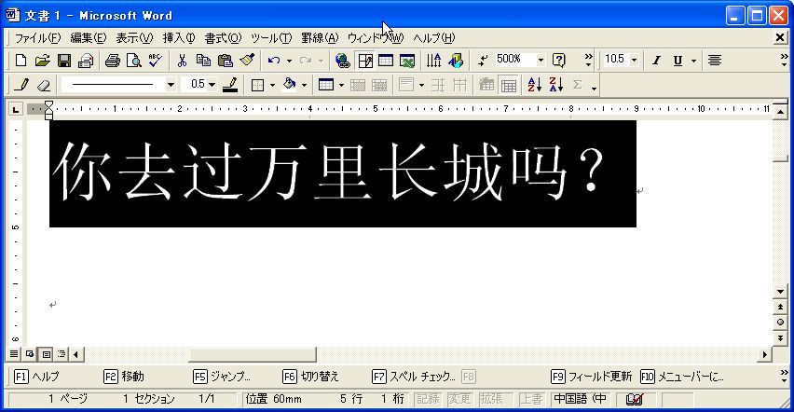Image resolution: width=794 pixels, height=412 pixels.
Task: Toggle Italic formatting
Action: point(656,61)
